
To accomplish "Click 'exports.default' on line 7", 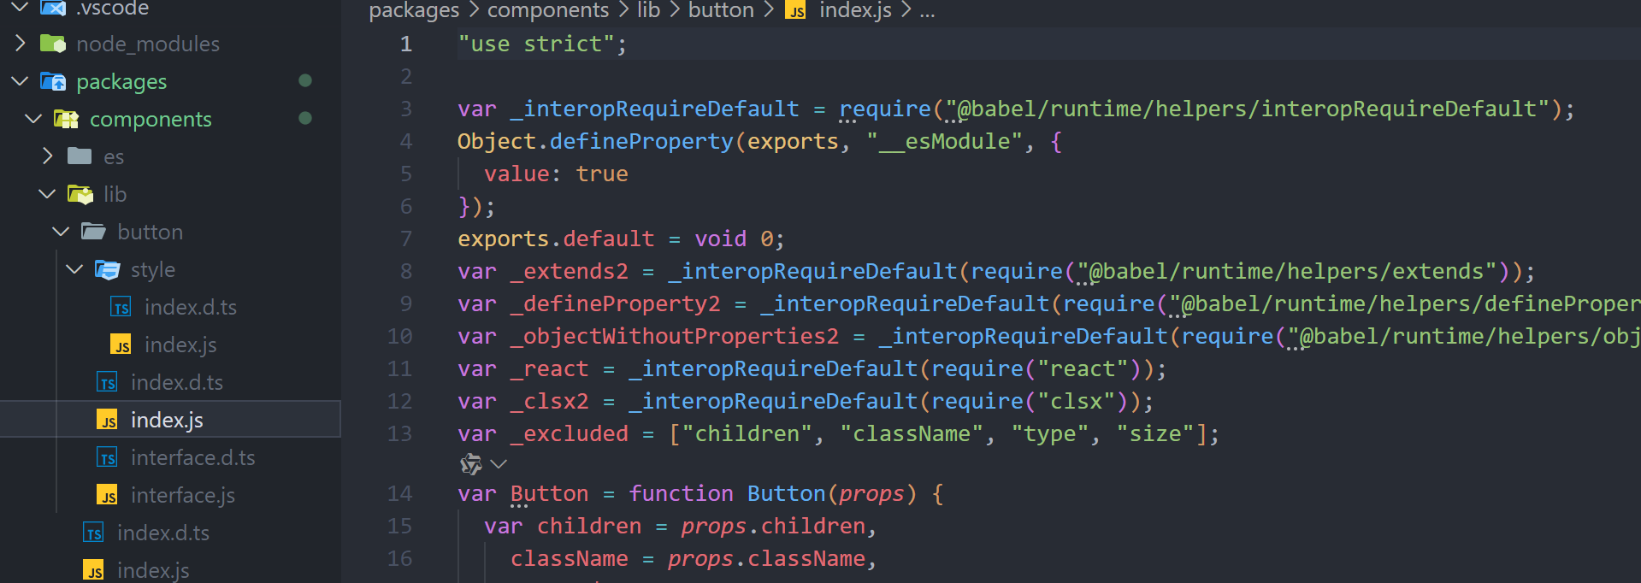I will click(556, 238).
